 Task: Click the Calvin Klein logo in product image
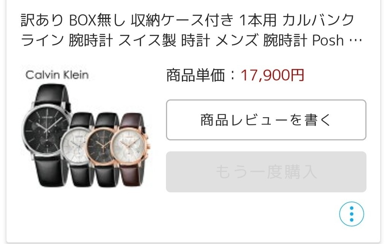point(57,75)
